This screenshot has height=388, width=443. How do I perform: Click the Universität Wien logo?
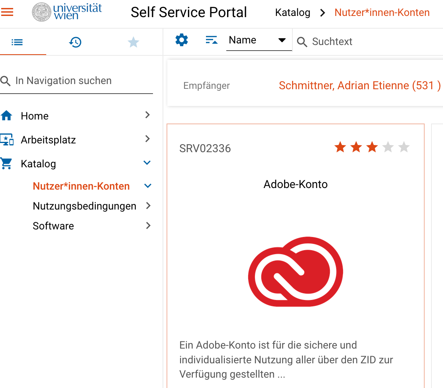(67, 12)
